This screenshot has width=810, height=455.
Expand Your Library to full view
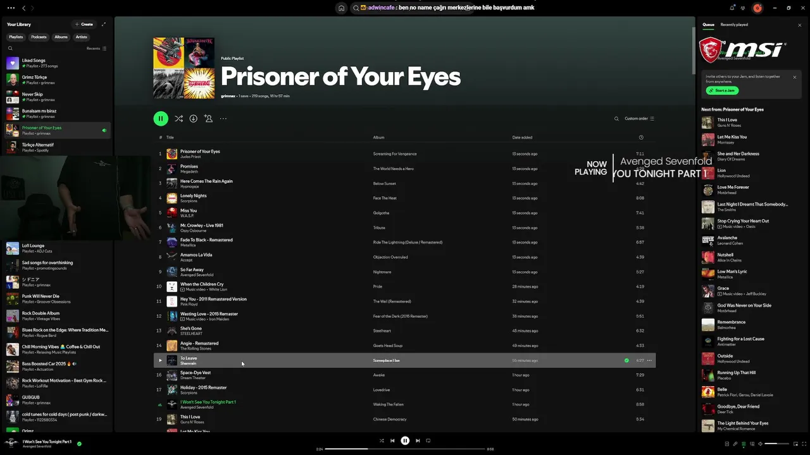coord(104,24)
